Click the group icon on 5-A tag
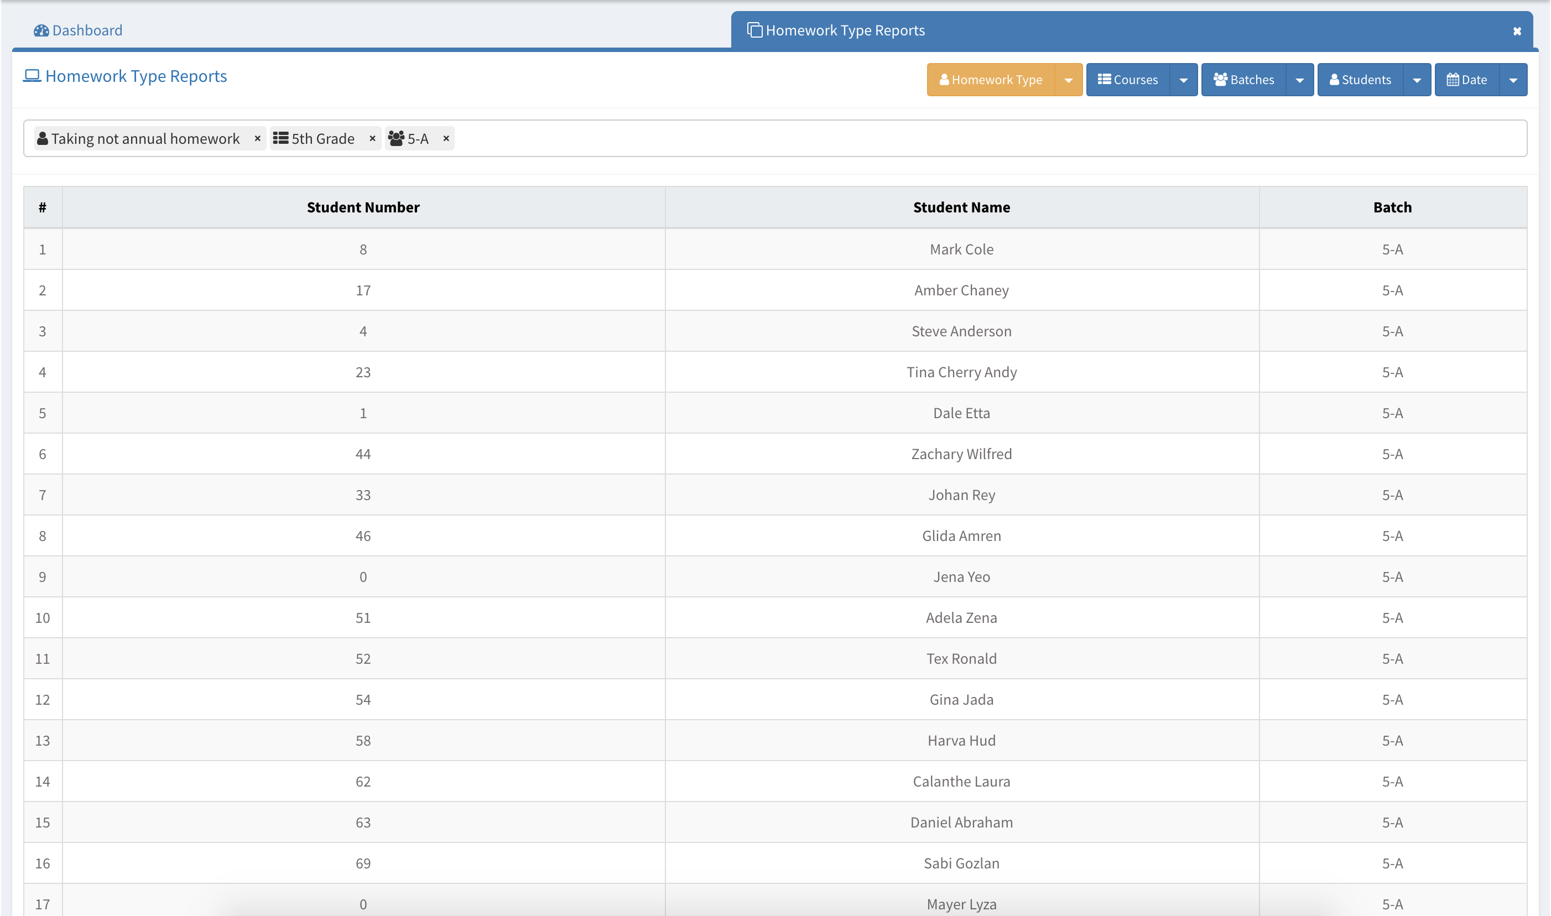 396,138
